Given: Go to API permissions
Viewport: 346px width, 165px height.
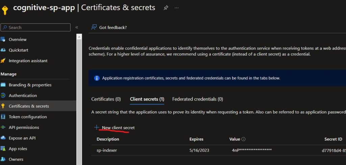Looking at the screenshot, I should tap(24, 127).
